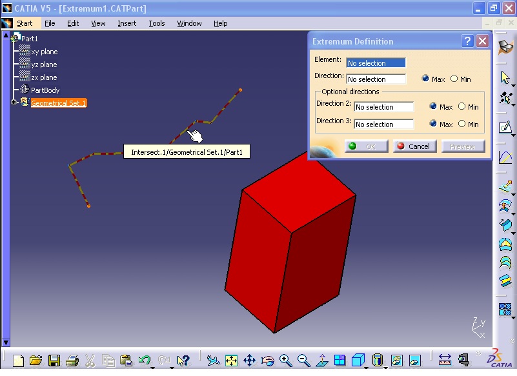The image size is (517, 376).
Task: Select Max for Direction 3
Action: [433, 124]
